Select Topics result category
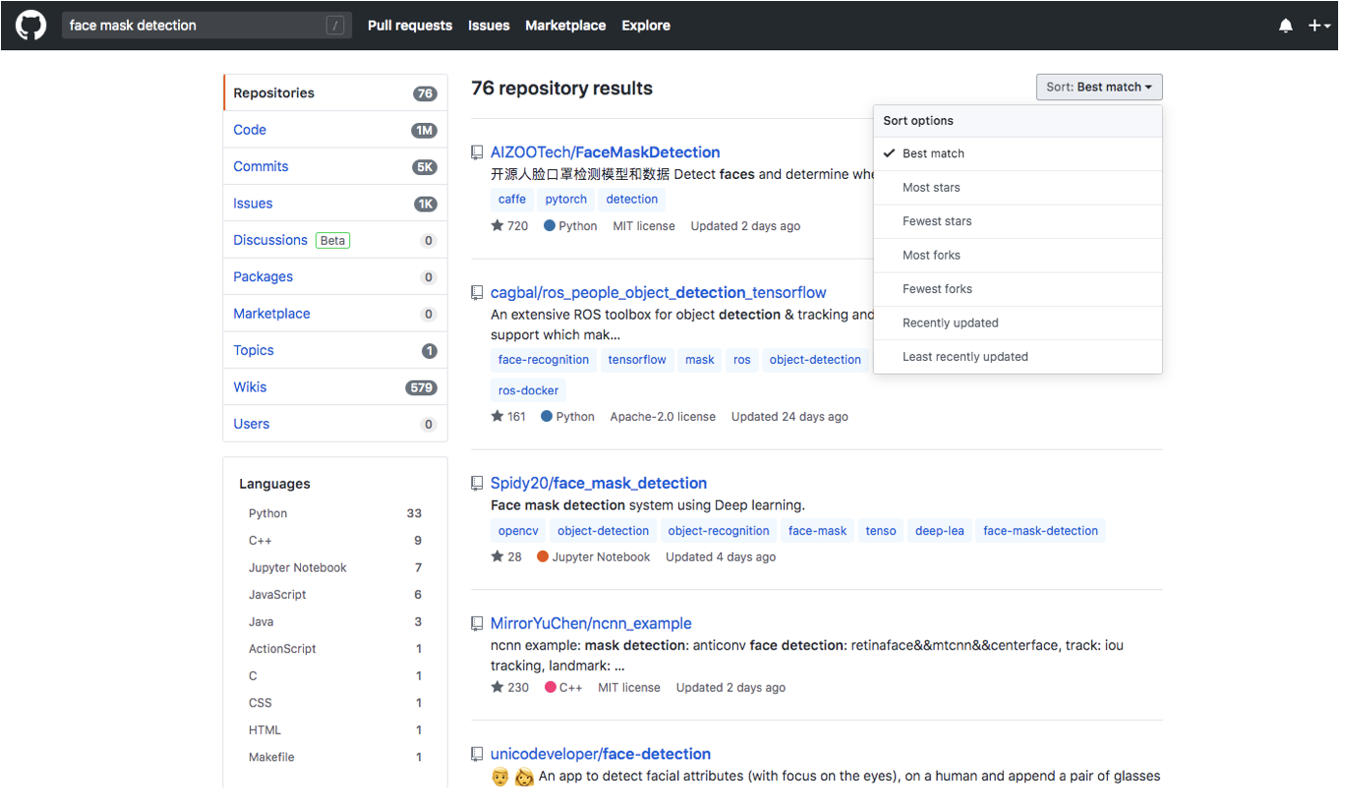 point(335,351)
